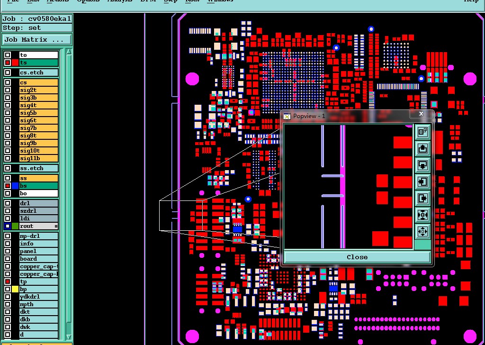This screenshot has width=485, height=345.
Task: Toggle the bs layer visibility checkbox
Action: click(8, 186)
